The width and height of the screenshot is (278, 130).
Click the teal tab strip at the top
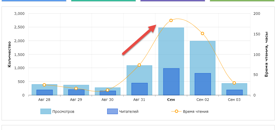coord(103,1)
